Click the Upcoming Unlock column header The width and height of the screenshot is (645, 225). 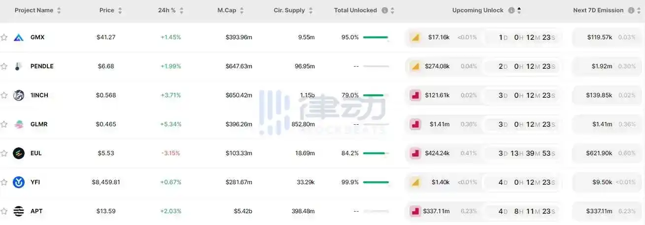click(x=477, y=10)
